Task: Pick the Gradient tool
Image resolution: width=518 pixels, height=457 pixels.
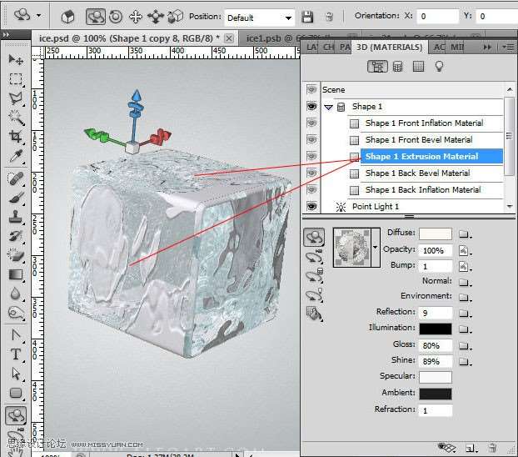Action: (15, 274)
